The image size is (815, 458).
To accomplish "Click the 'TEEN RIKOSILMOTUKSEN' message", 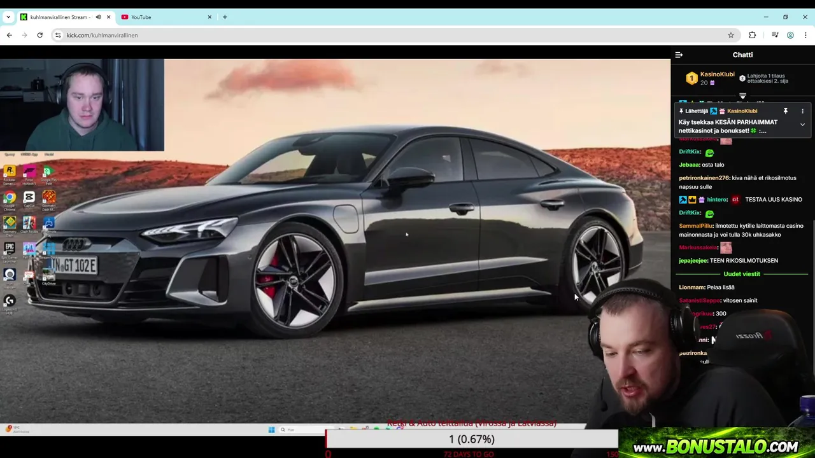I will (744, 261).
